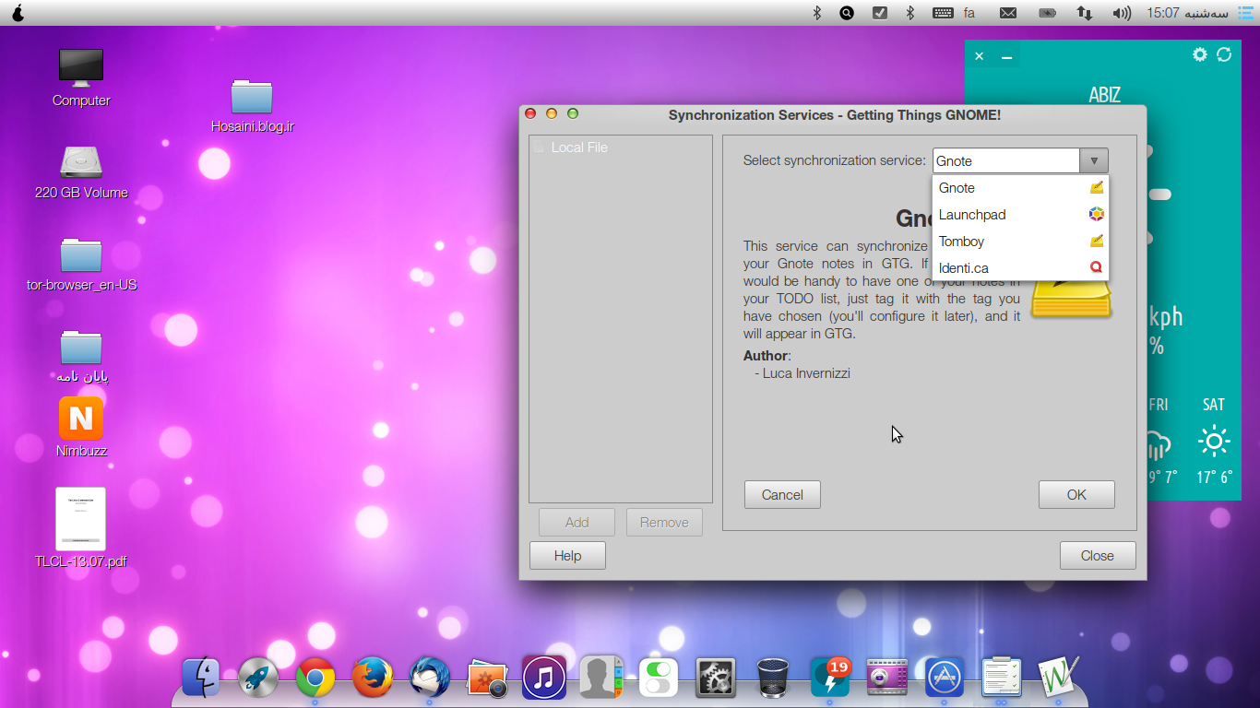Screen dimensions: 1260x708
Task: Choose Tomboy in the synchronization service list
Action: tap(962, 242)
